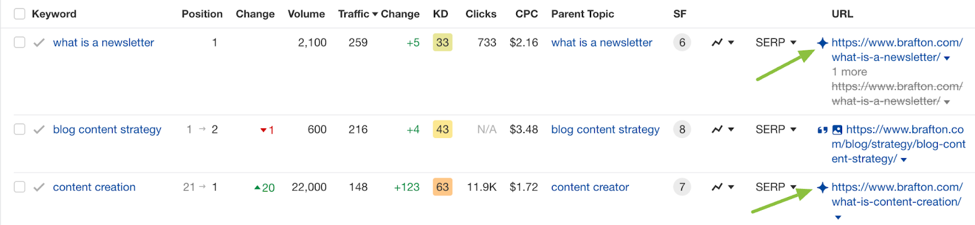975x225 pixels.
Task: Expand the SERP dropdown for 'what is a newsletter'
Action: 776,43
